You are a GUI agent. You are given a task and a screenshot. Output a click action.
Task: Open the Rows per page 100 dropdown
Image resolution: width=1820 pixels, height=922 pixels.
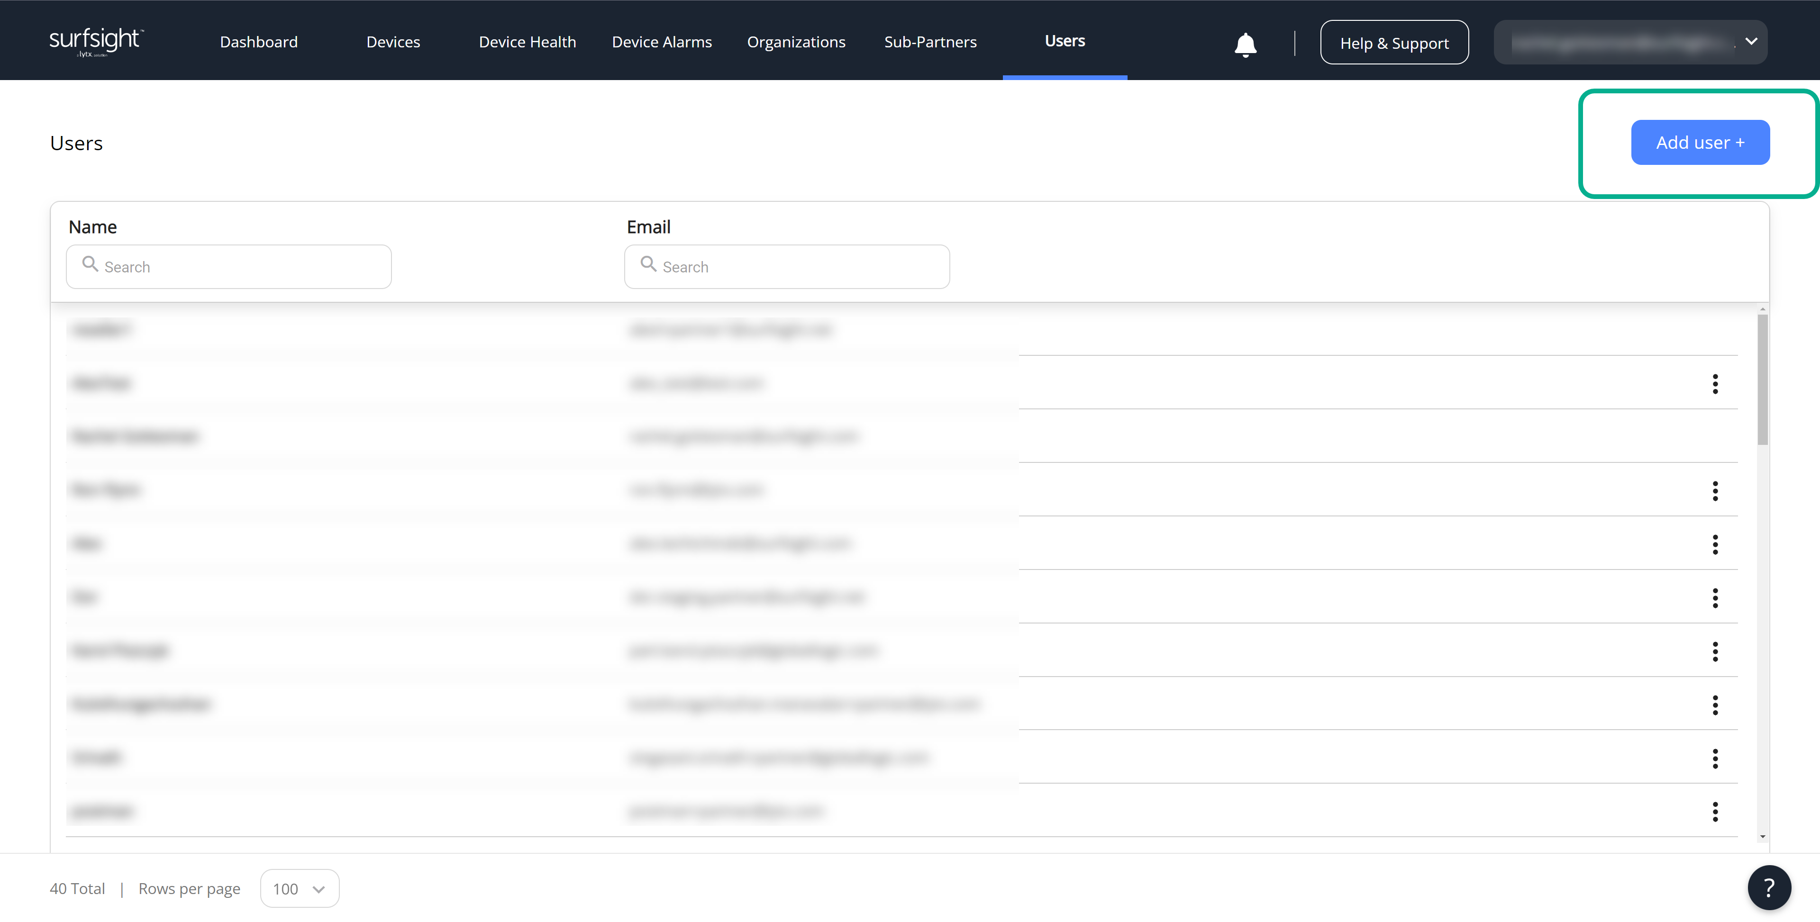[300, 888]
